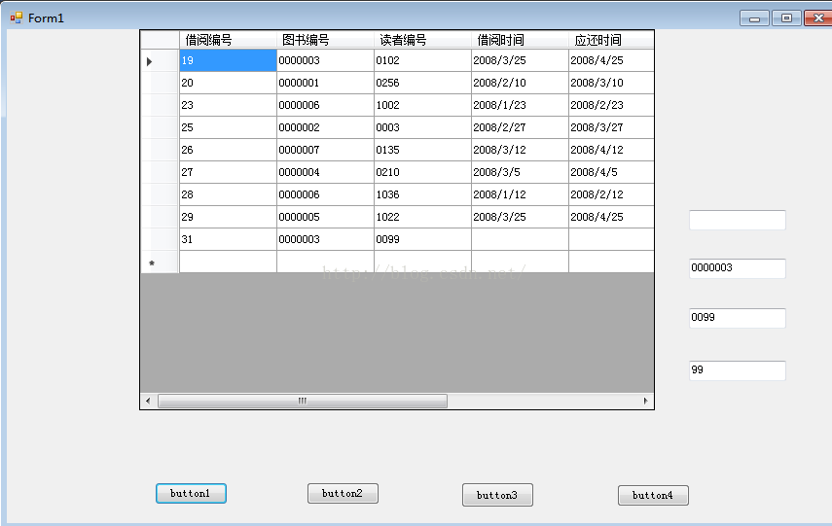Select the cell with 借阅编号 26
This screenshot has height=526, width=832.
coord(228,150)
